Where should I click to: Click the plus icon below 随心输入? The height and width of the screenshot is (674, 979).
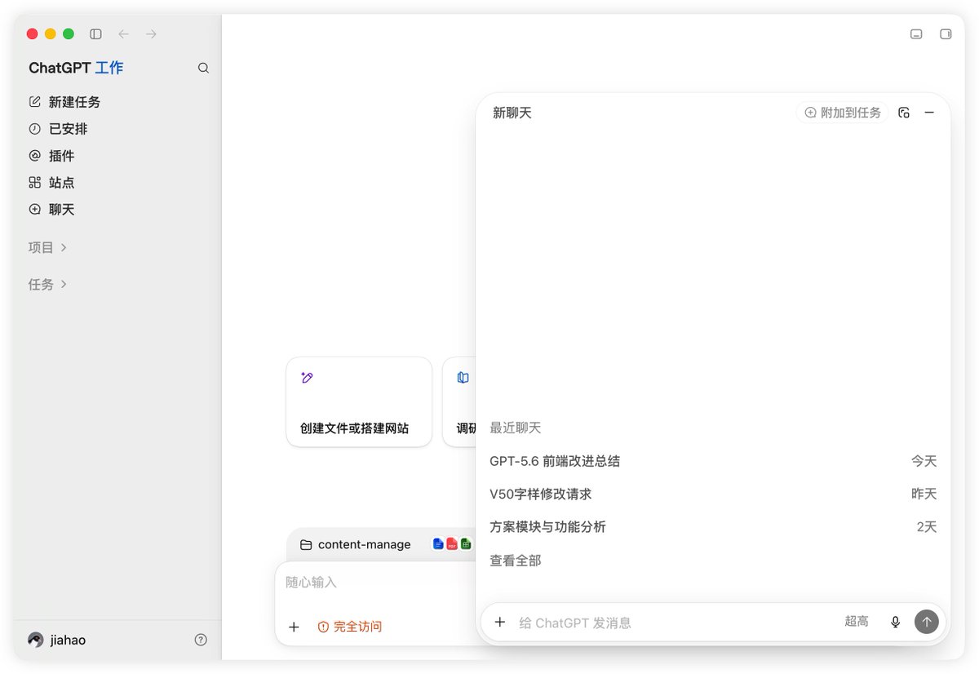[295, 627]
